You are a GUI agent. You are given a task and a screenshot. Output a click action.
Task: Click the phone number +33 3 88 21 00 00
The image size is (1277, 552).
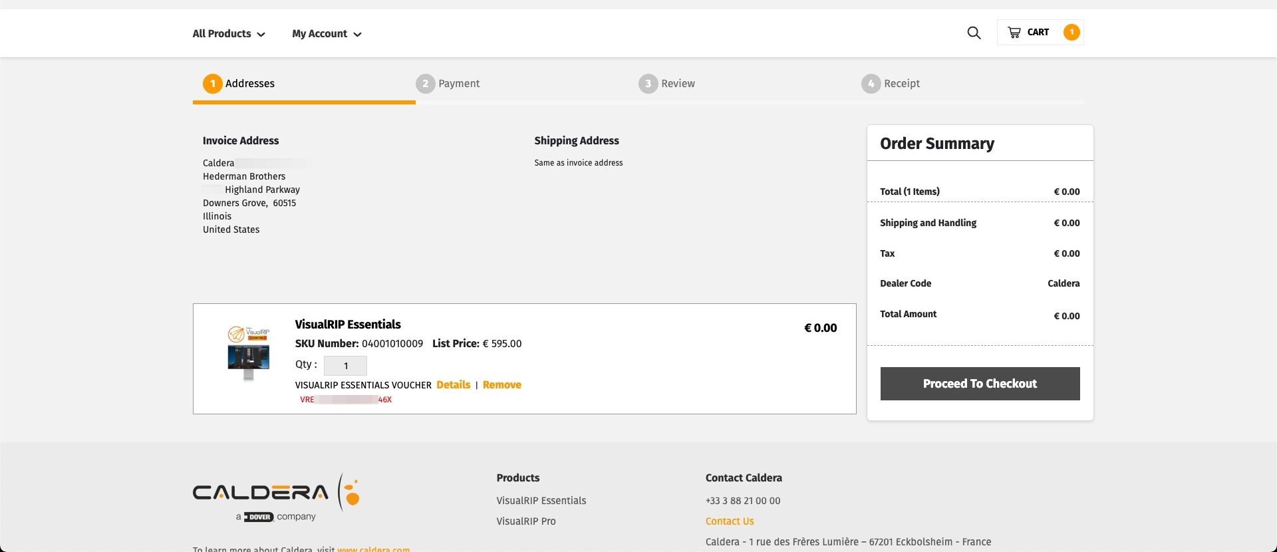point(743,501)
